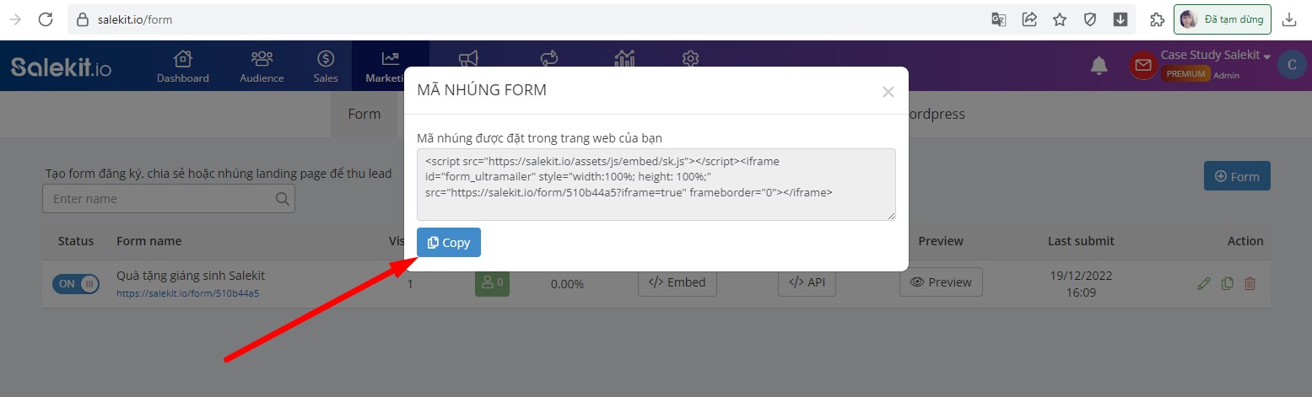This screenshot has height=397, width=1312.
Task: Click the Salekit.io logo
Action: (x=61, y=66)
